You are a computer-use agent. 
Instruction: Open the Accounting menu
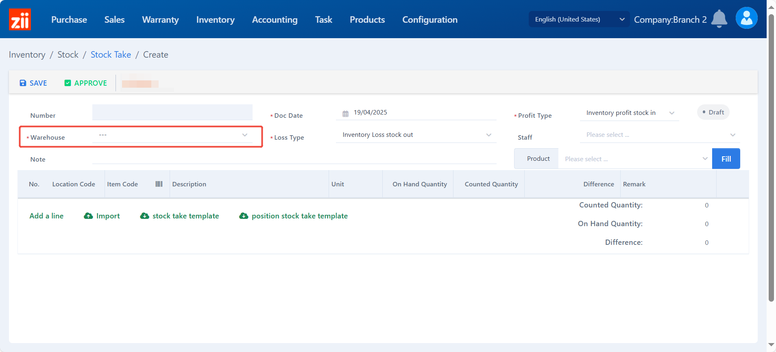point(275,19)
